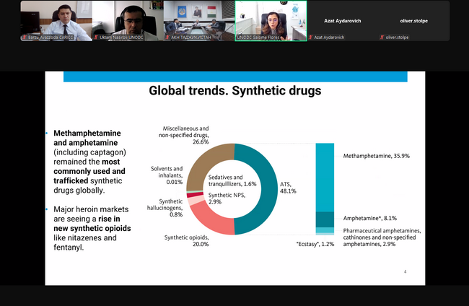The image size is (469, 306).
Task: Click the slide title Global trends. Synthetic drugs
Action: [x=234, y=91]
